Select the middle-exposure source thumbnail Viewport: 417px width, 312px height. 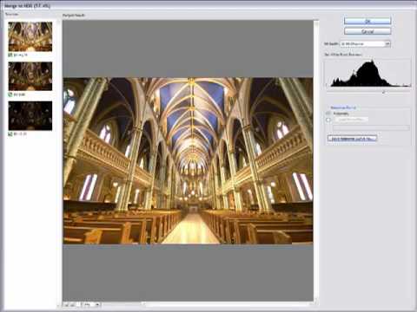point(30,76)
